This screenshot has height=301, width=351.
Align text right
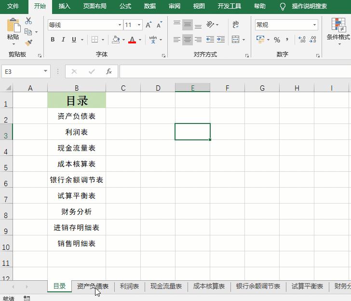click(x=198, y=40)
